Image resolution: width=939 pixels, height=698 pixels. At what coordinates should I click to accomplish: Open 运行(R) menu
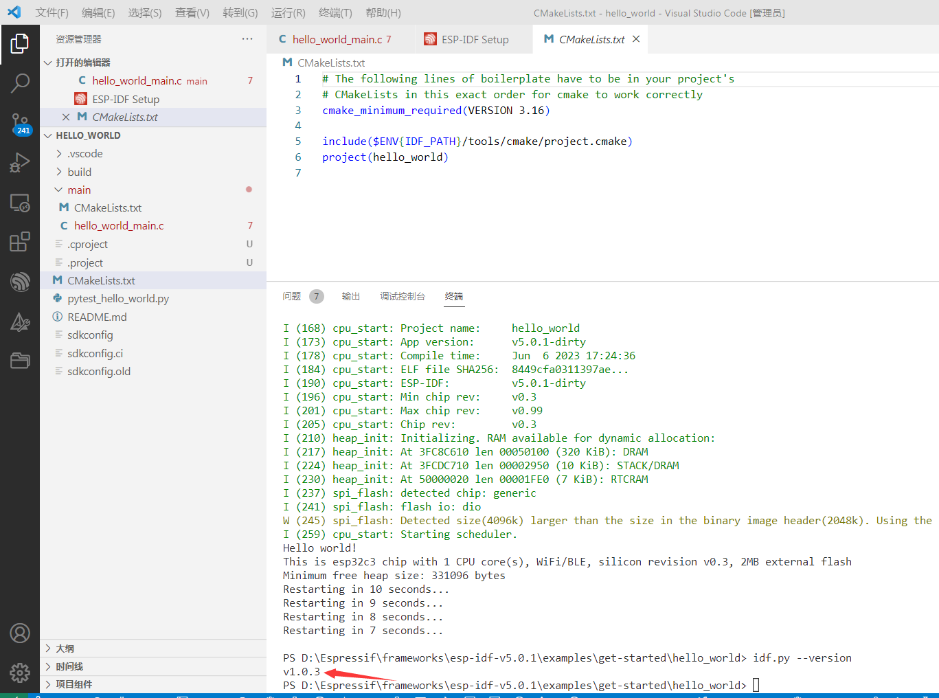[x=289, y=12]
